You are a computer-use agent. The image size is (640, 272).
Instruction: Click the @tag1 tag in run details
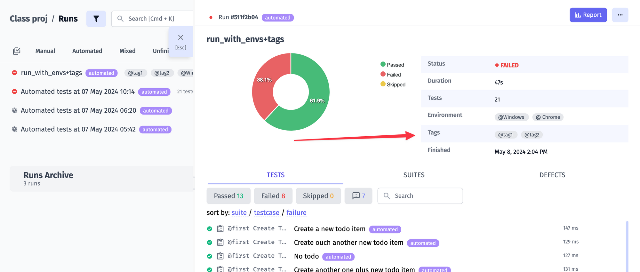coord(506,135)
